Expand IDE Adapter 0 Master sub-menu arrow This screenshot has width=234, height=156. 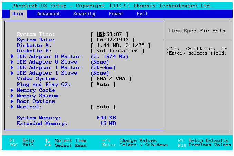point(12,57)
